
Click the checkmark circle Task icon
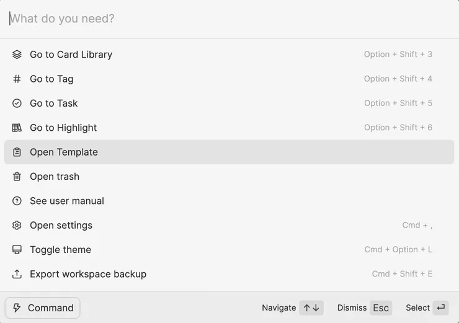pyautogui.click(x=17, y=104)
